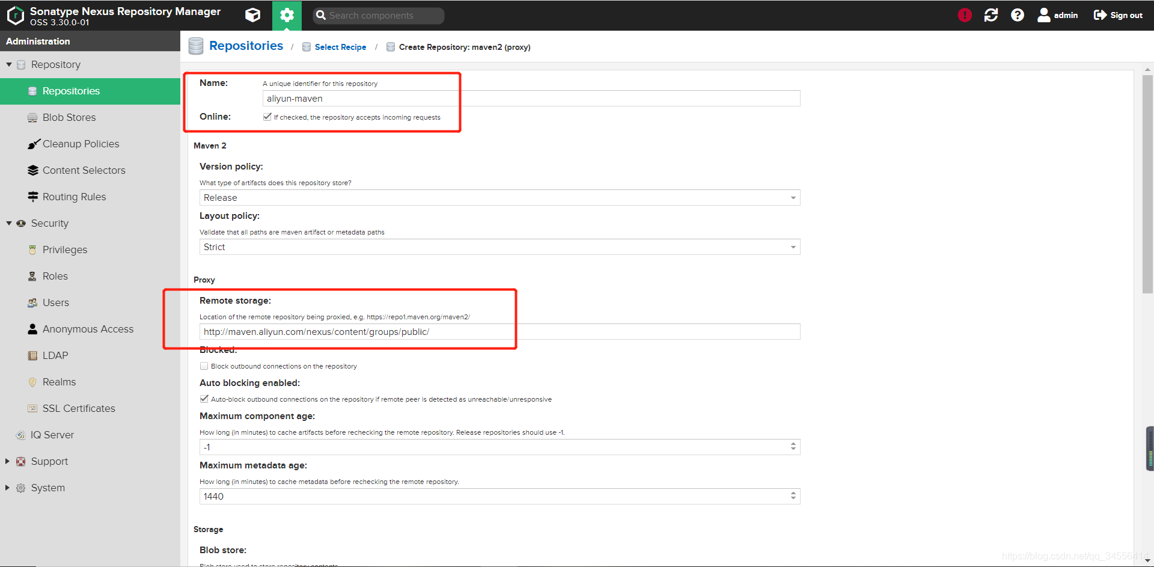Click the IQ Server icon

(21, 435)
